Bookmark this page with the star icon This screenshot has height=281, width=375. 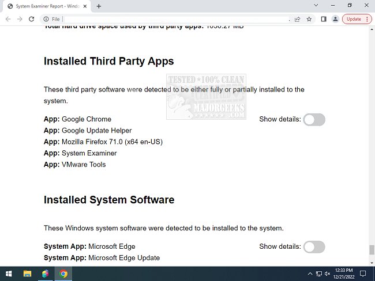(x=309, y=19)
